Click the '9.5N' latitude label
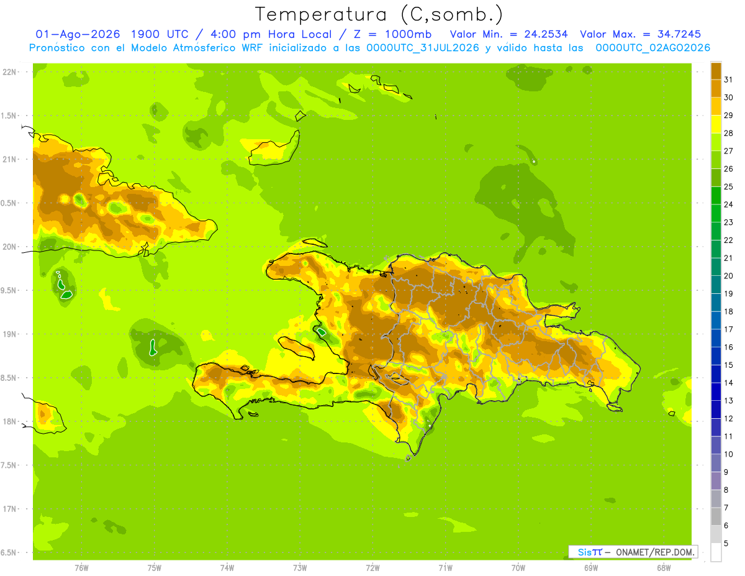The image size is (745, 576). 9,290
